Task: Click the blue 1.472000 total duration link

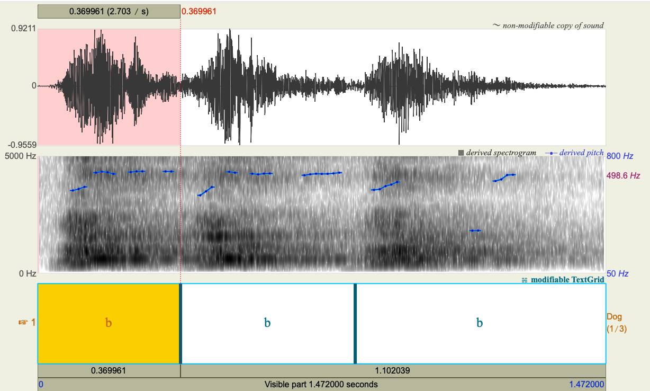Action: click(x=586, y=385)
